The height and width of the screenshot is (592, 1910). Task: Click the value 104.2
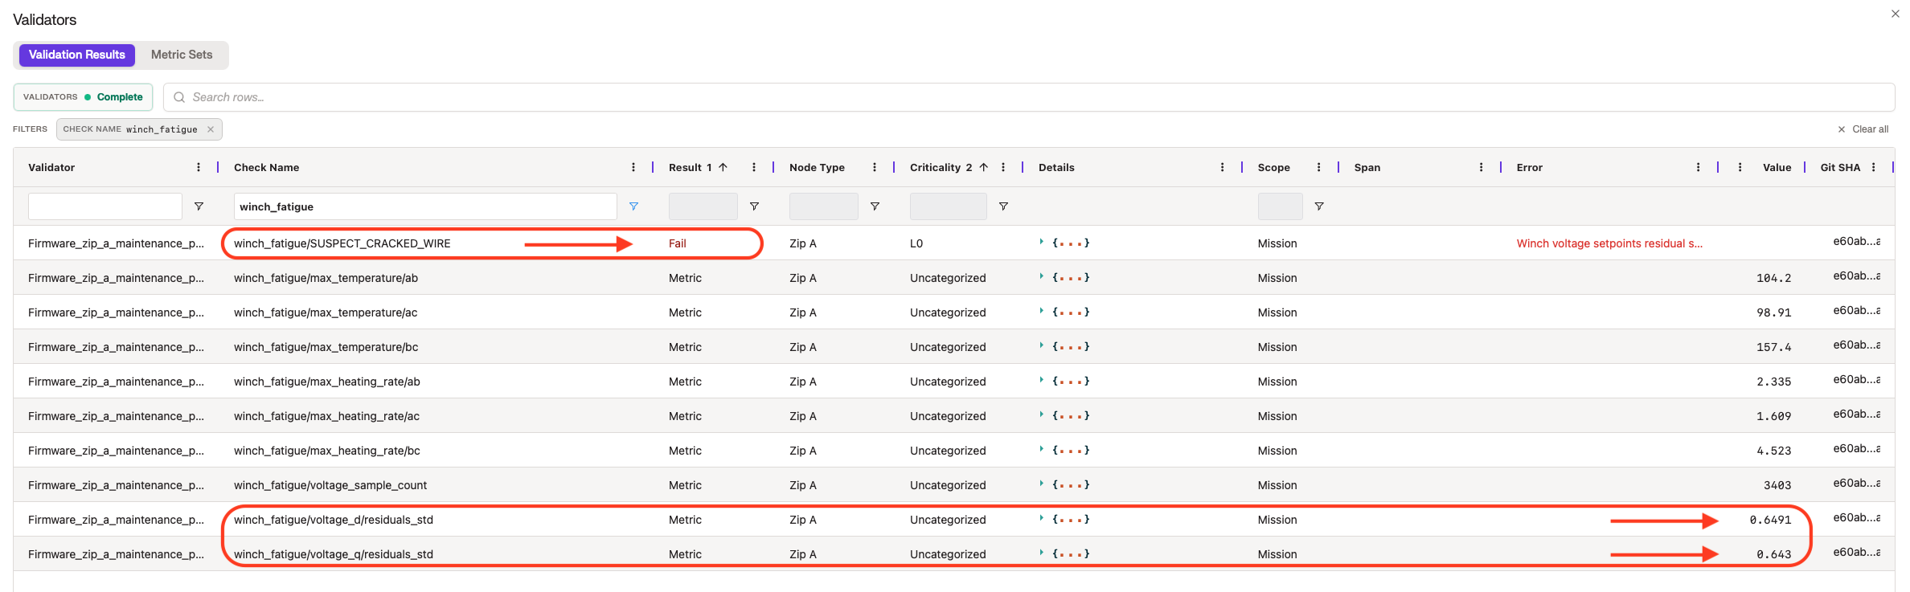coord(1774,278)
